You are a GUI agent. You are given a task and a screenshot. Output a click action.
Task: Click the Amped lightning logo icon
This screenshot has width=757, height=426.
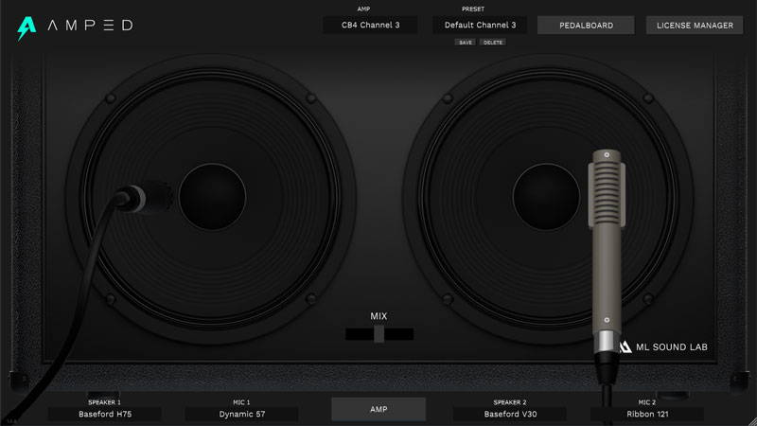[26, 28]
